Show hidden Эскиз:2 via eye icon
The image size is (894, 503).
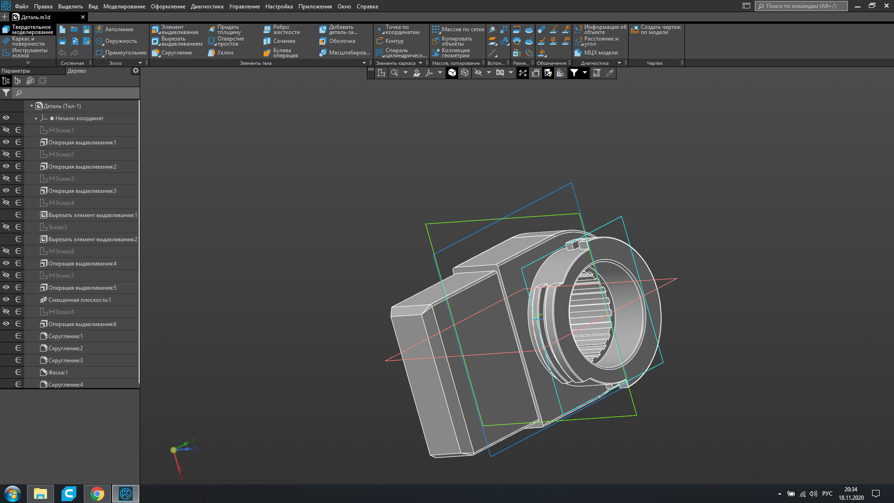point(6,154)
